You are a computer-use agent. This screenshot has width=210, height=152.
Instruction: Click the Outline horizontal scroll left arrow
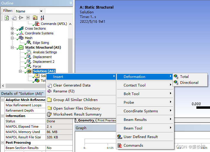pos(3,86)
